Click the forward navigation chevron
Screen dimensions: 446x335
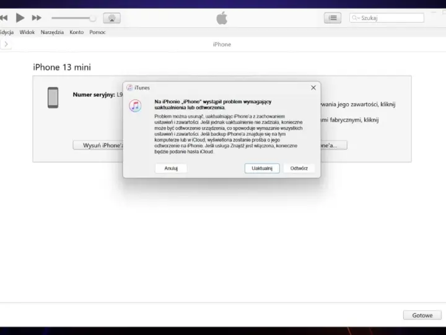pos(6,44)
